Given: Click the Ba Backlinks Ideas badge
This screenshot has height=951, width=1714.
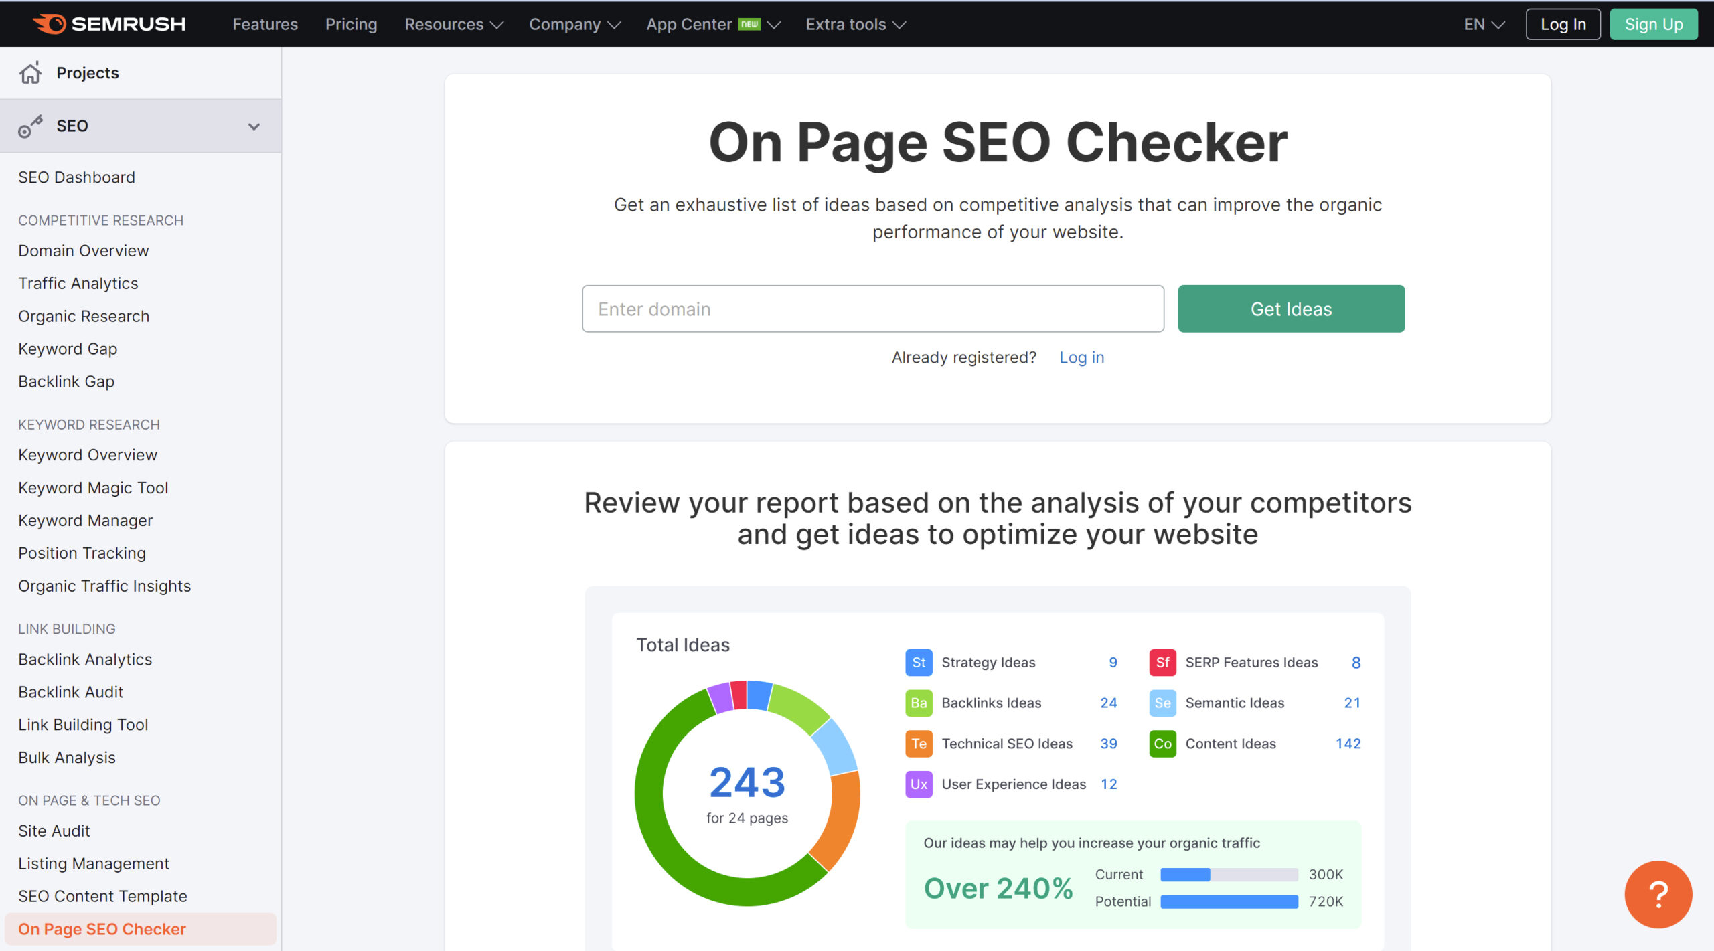Looking at the screenshot, I should [x=919, y=703].
